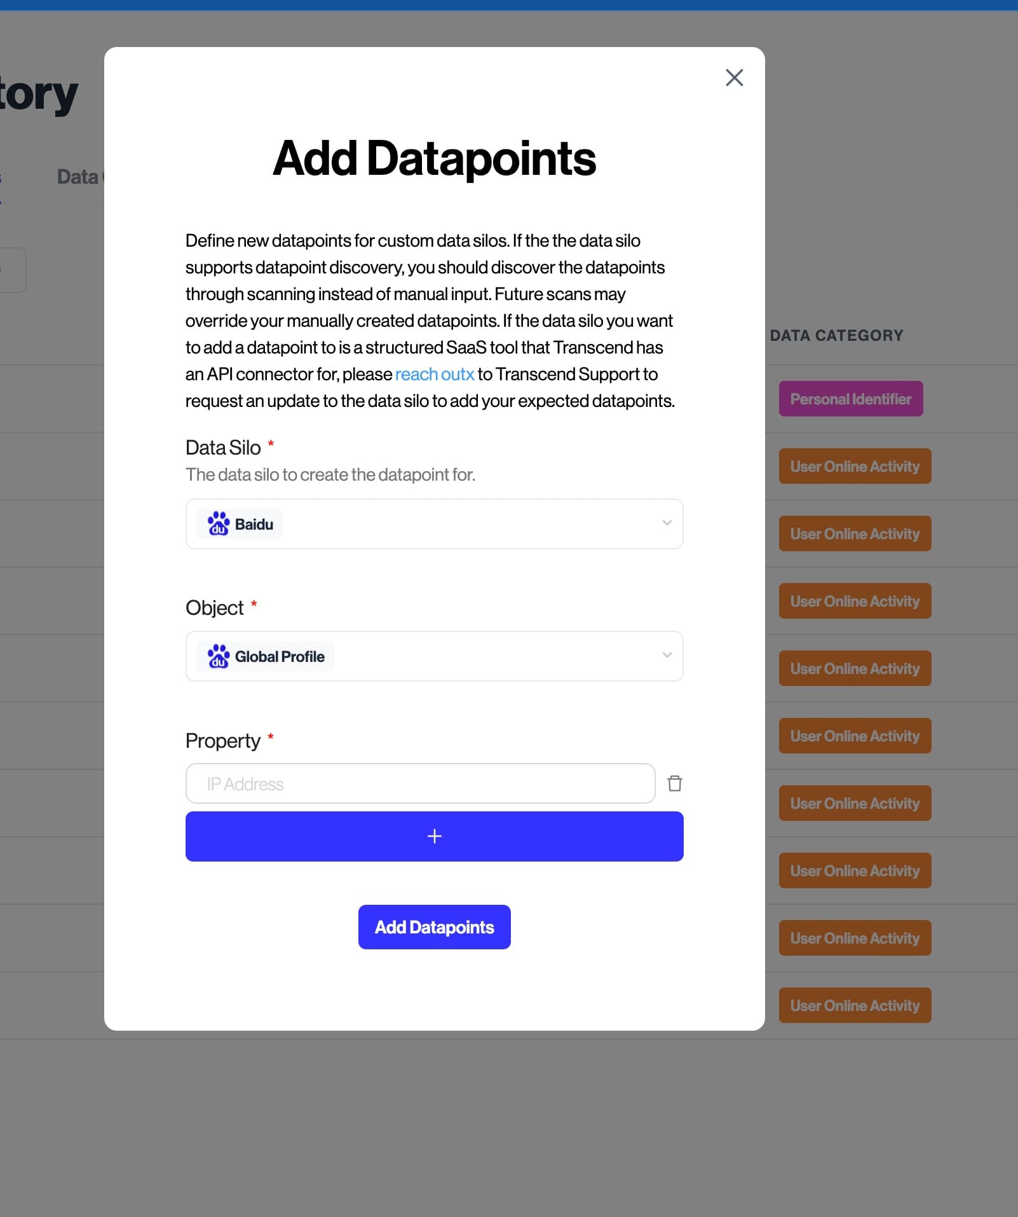Submit with the Add Datapoints button
Viewport: 1018px width, 1217px height.
435,927
